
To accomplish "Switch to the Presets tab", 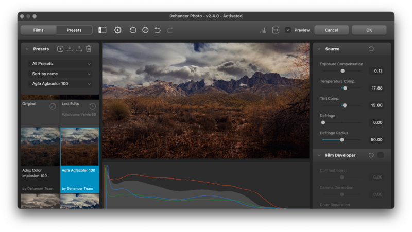I will [x=74, y=30].
